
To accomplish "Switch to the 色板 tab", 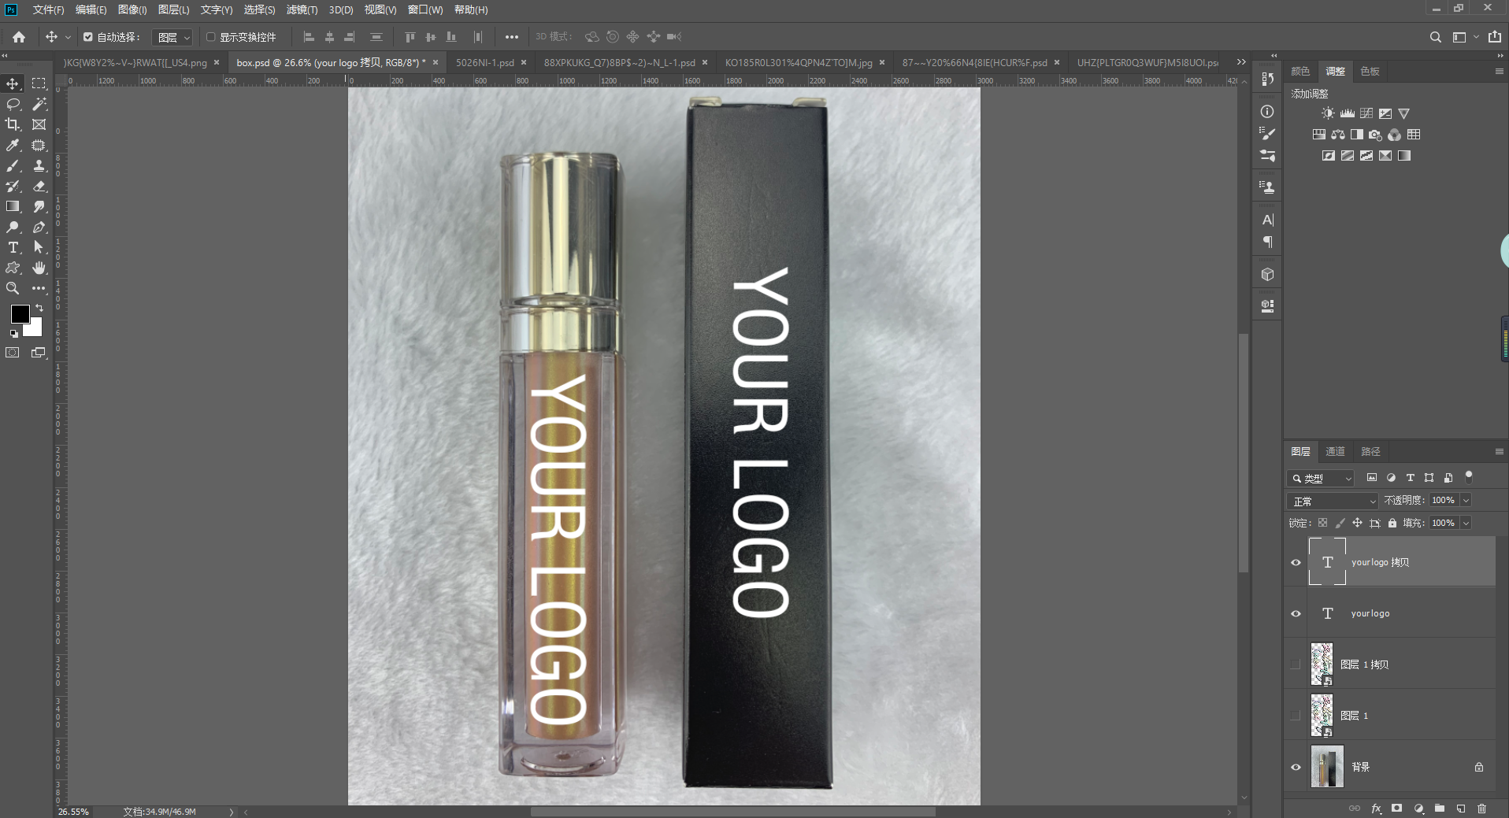I will (x=1370, y=71).
